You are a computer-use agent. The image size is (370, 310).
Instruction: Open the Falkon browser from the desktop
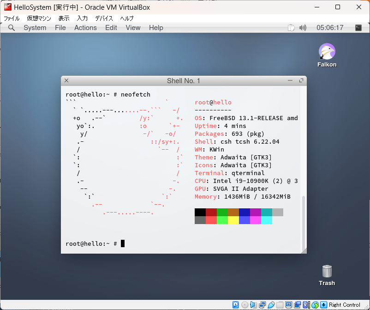(x=327, y=51)
